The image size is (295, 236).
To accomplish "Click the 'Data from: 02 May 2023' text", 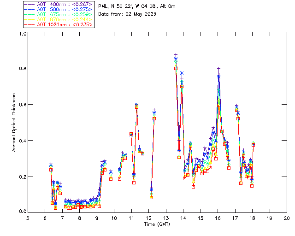I will tap(127, 14).
